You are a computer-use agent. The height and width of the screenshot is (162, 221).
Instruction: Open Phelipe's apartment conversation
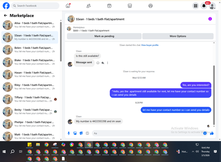(x=30, y=124)
